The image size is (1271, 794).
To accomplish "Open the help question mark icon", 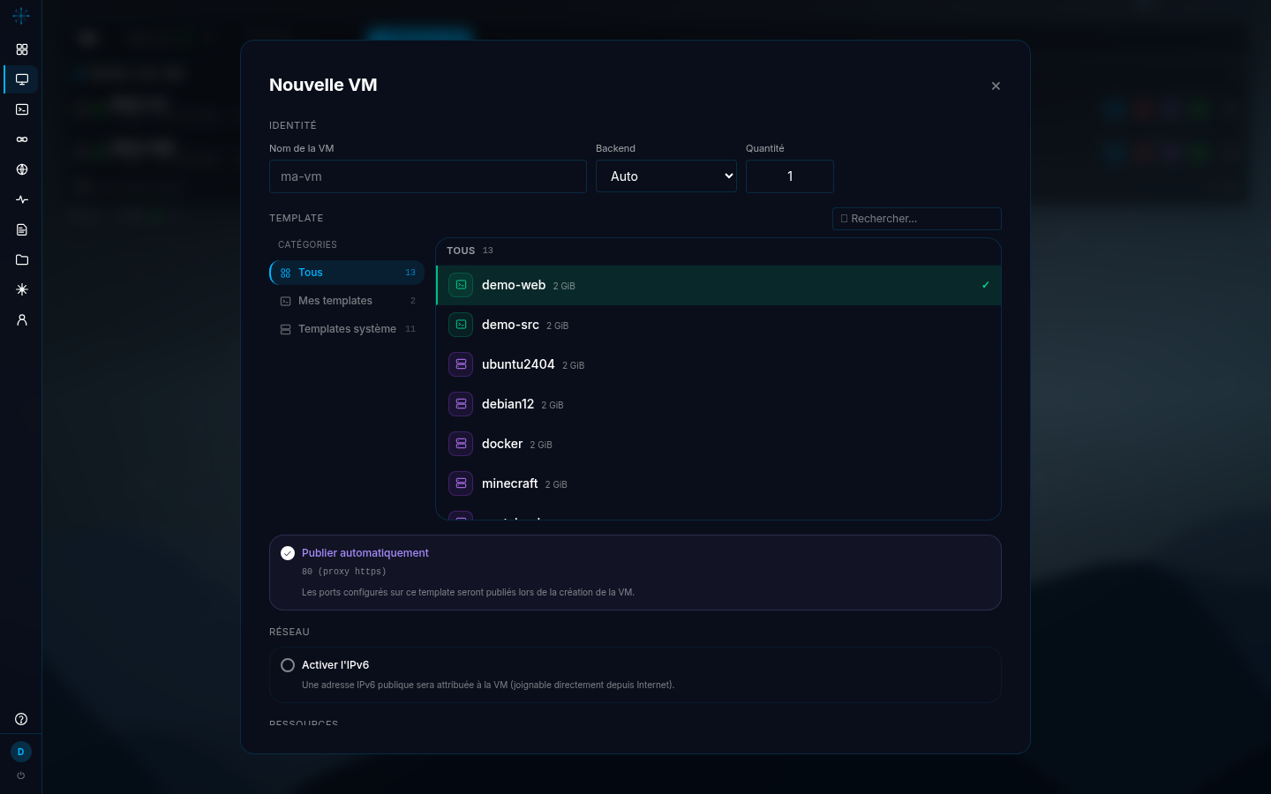I will [21, 719].
